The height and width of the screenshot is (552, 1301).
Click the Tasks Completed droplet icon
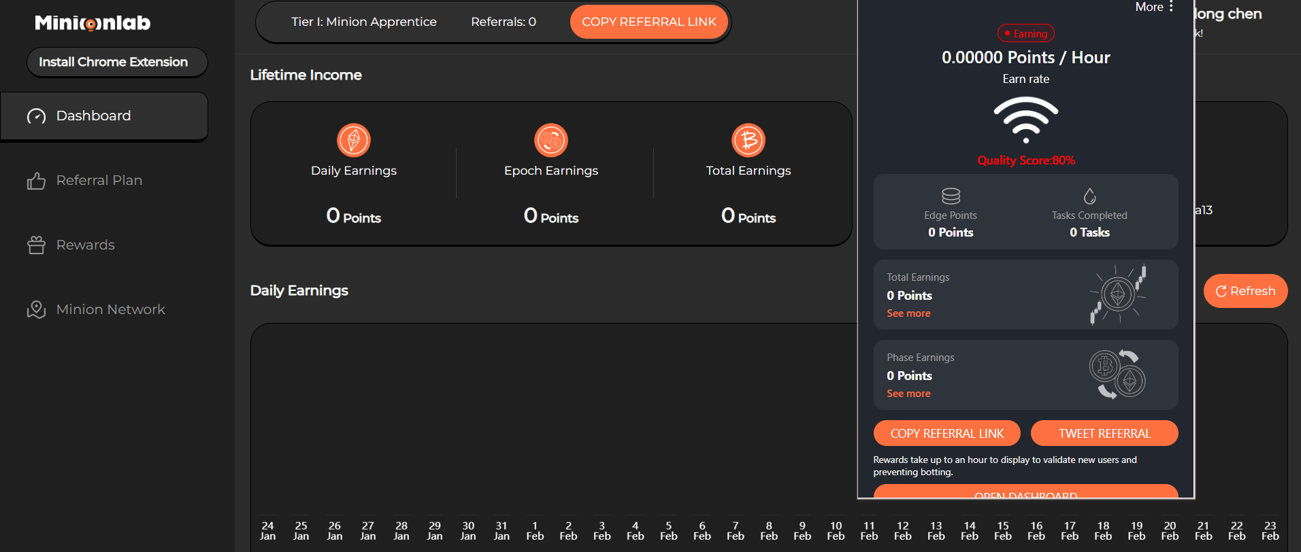click(1089, 196)
